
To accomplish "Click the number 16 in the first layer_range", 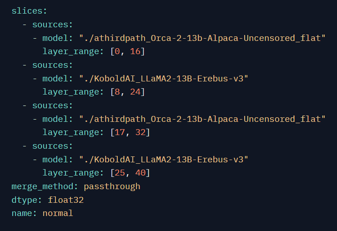I will click(x=135, y=51).
